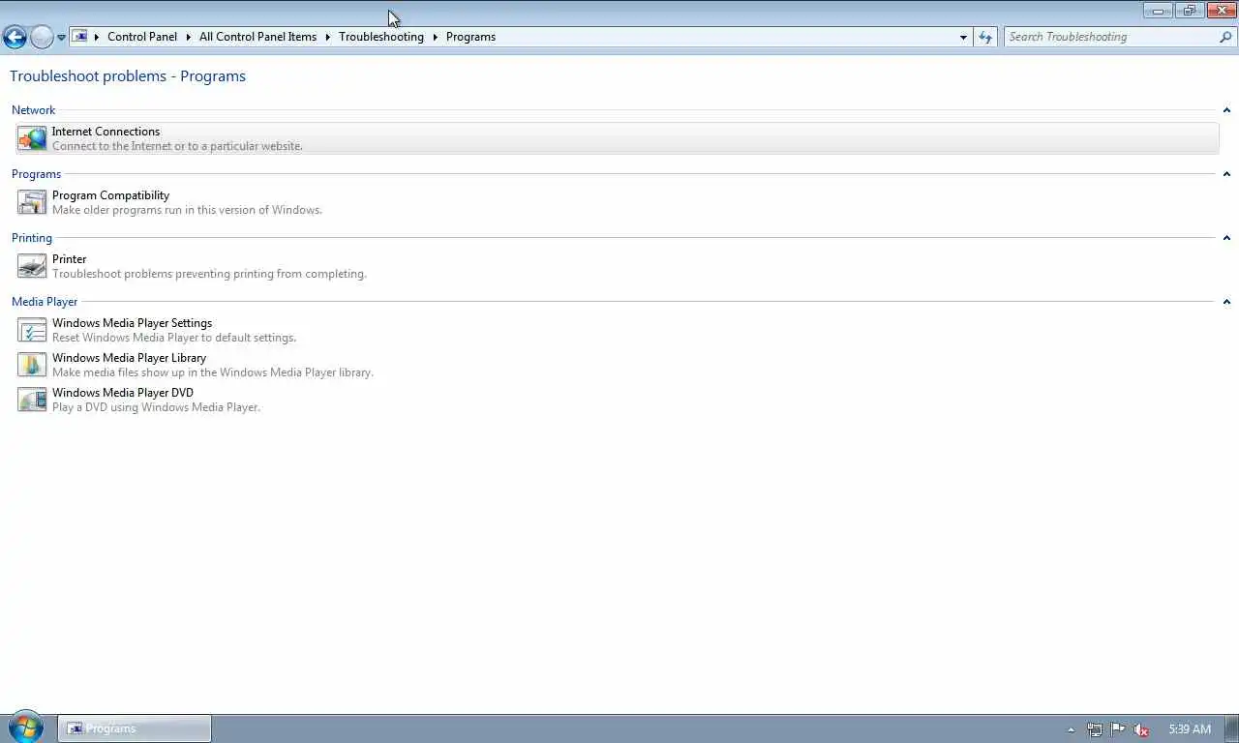The image size is (1239, 743).
Task: Click 'Connect to the Internet or to a particular website.'
Action: pyautogui.click(x=177, y=146)
